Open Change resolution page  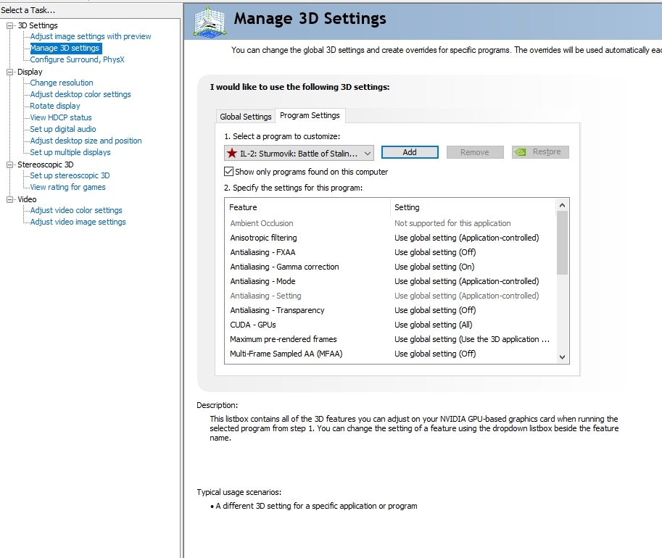click(x=62, y=83)
